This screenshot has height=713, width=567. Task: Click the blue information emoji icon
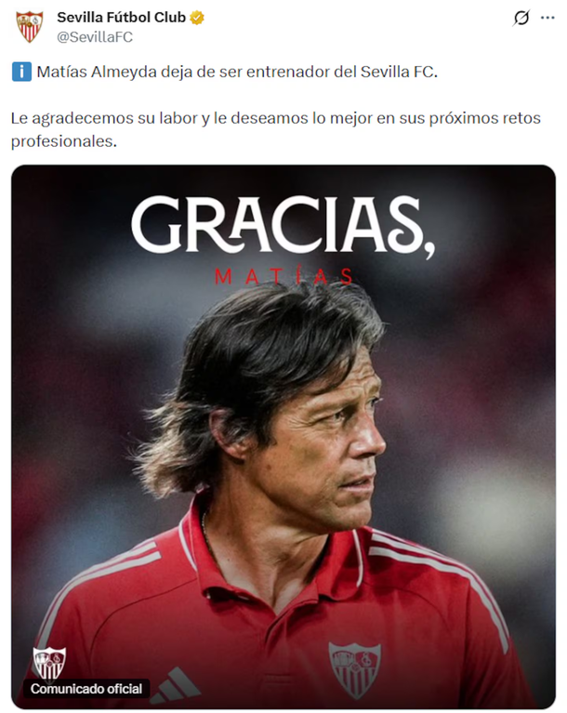(21, 72)
